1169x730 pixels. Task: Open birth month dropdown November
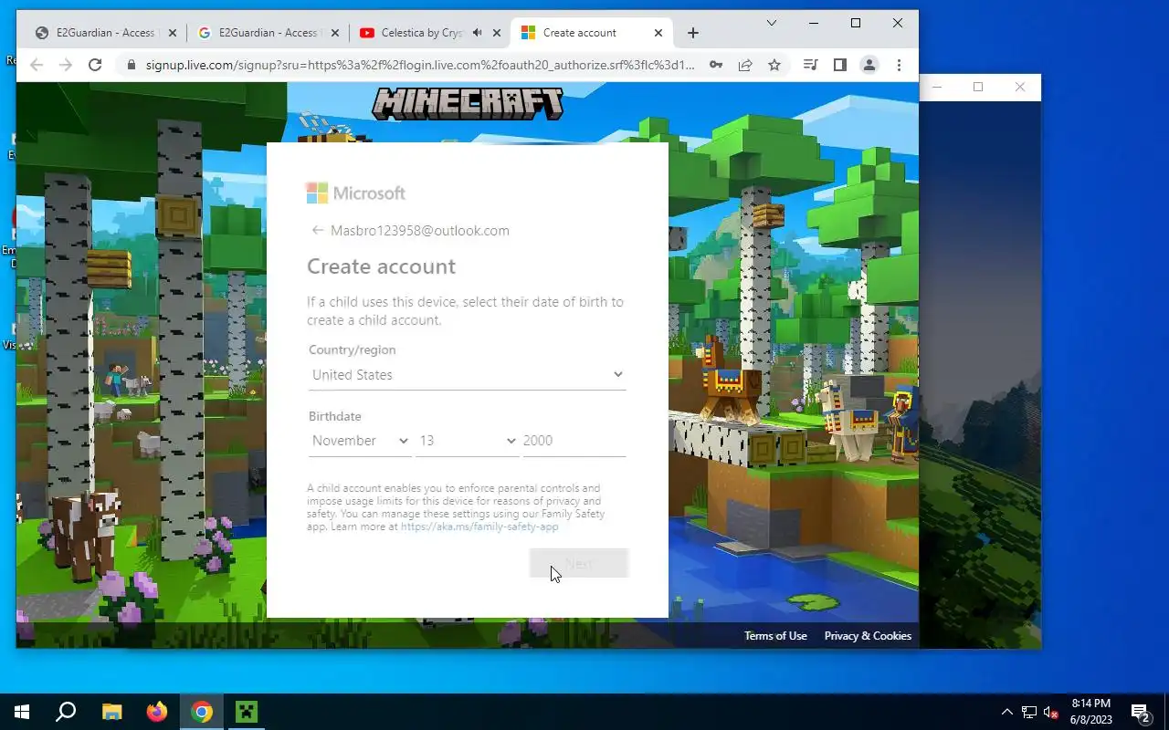(x=360, y=441)
